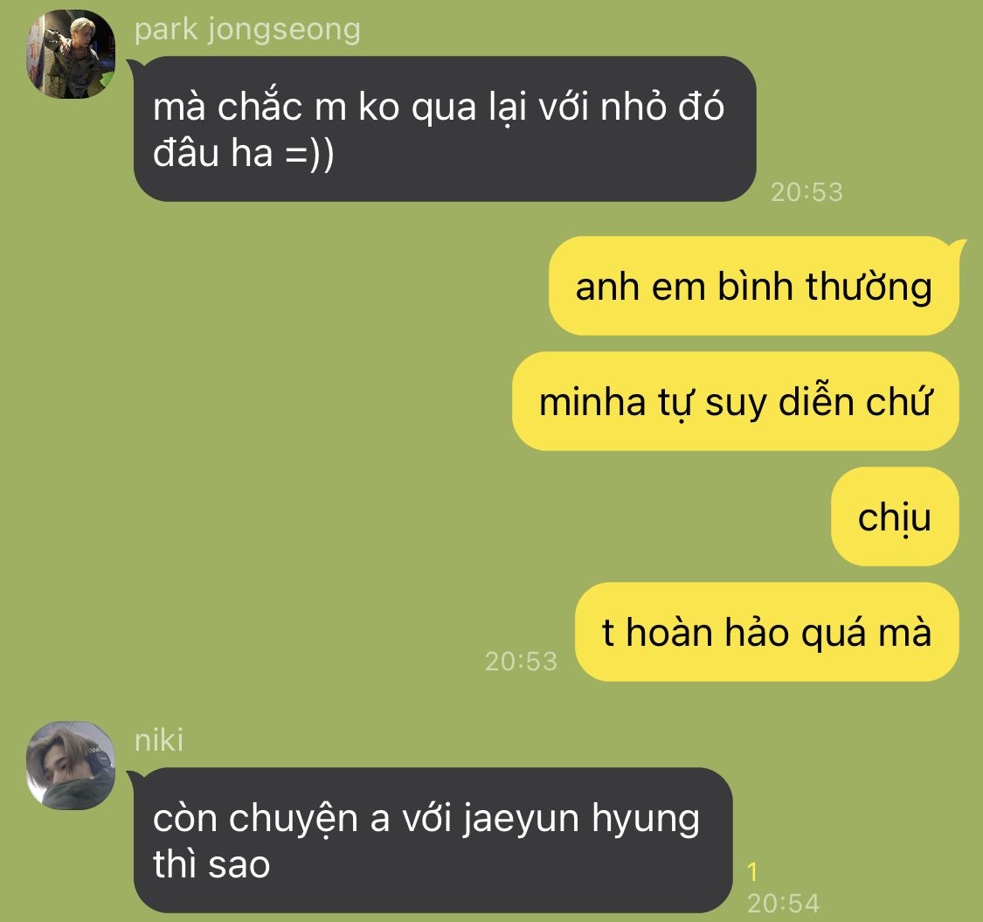Select the niki sender name
The width and height of the screenshot is (983, 922).
pos(159,741)
